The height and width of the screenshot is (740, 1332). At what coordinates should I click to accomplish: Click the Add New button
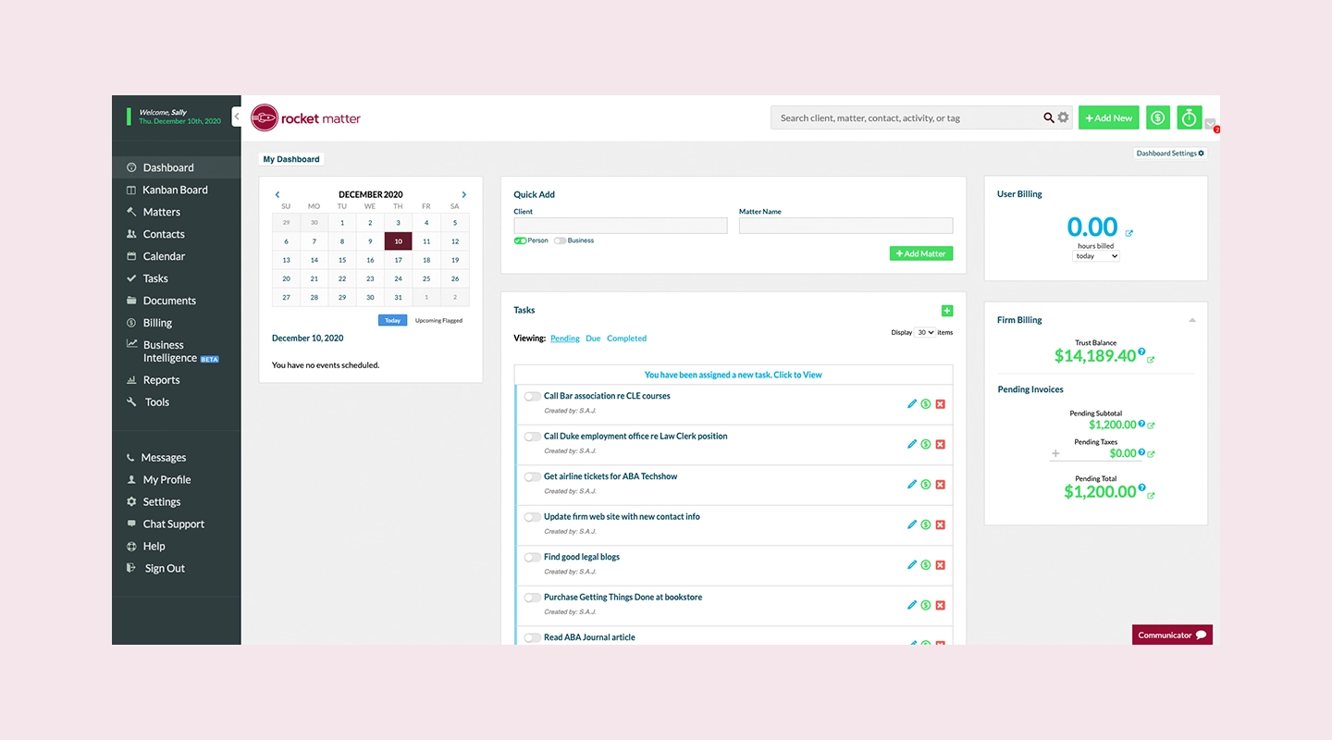click(x=1109, y=117)
